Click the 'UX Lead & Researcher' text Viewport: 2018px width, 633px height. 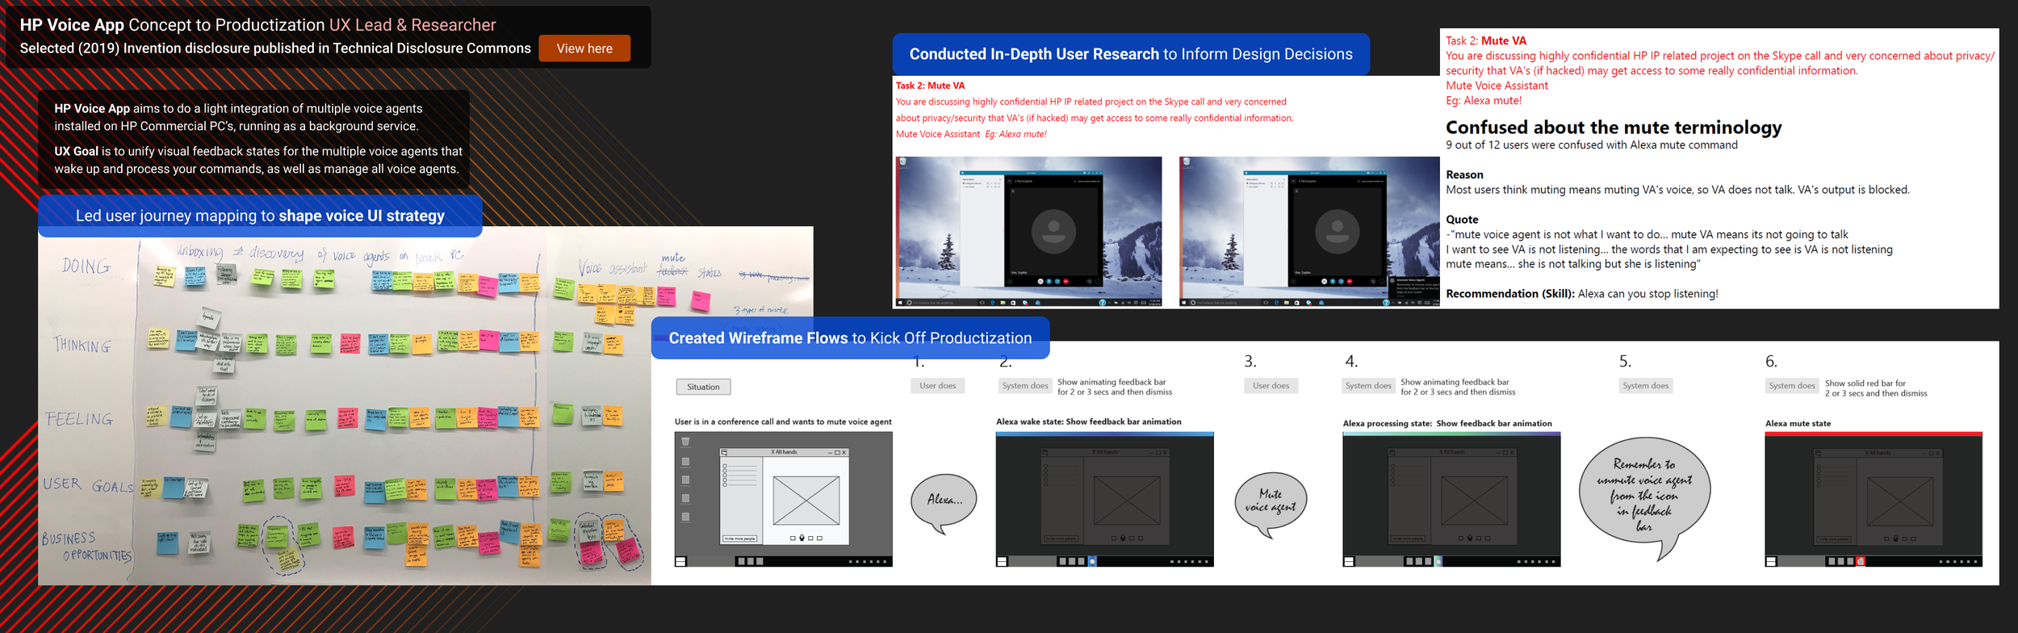tap(412, 25)
